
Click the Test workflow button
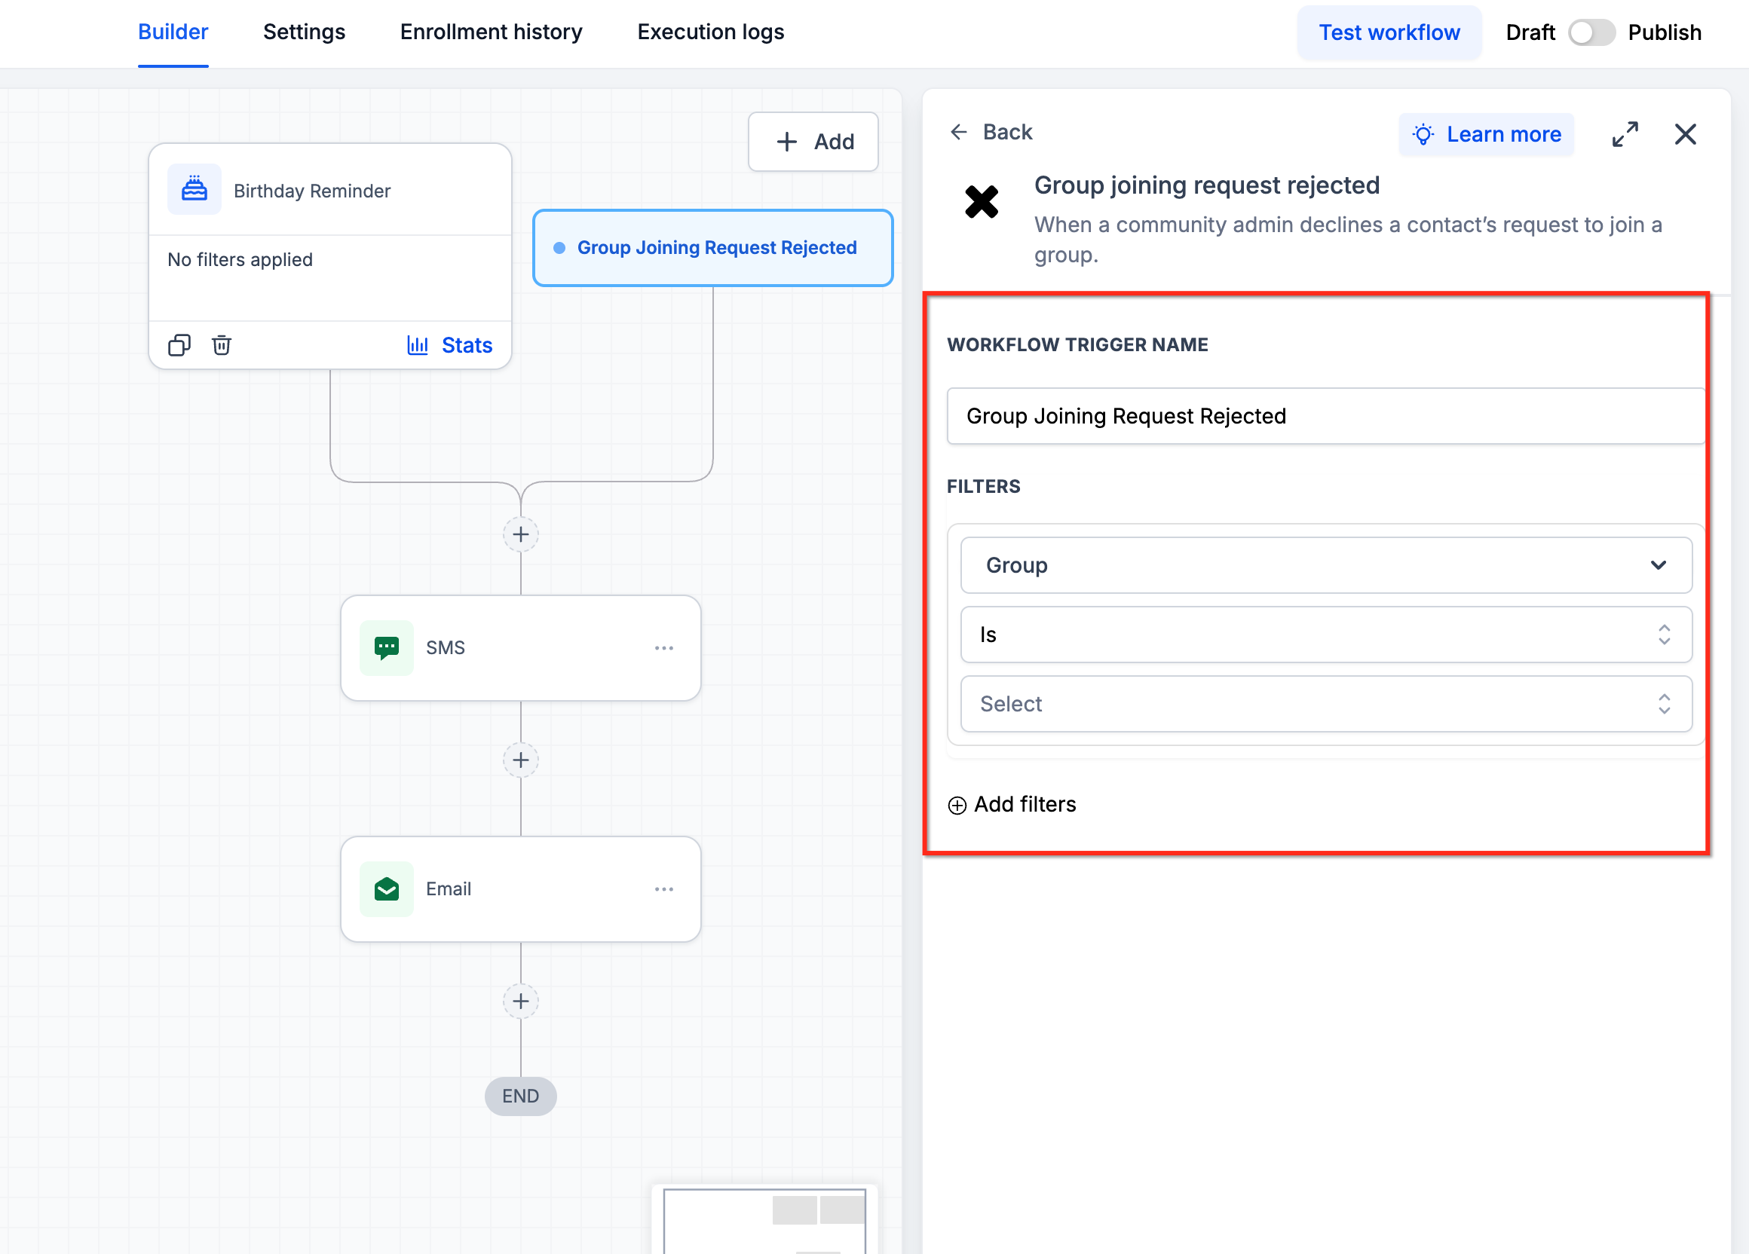(x=1389, y=32)
